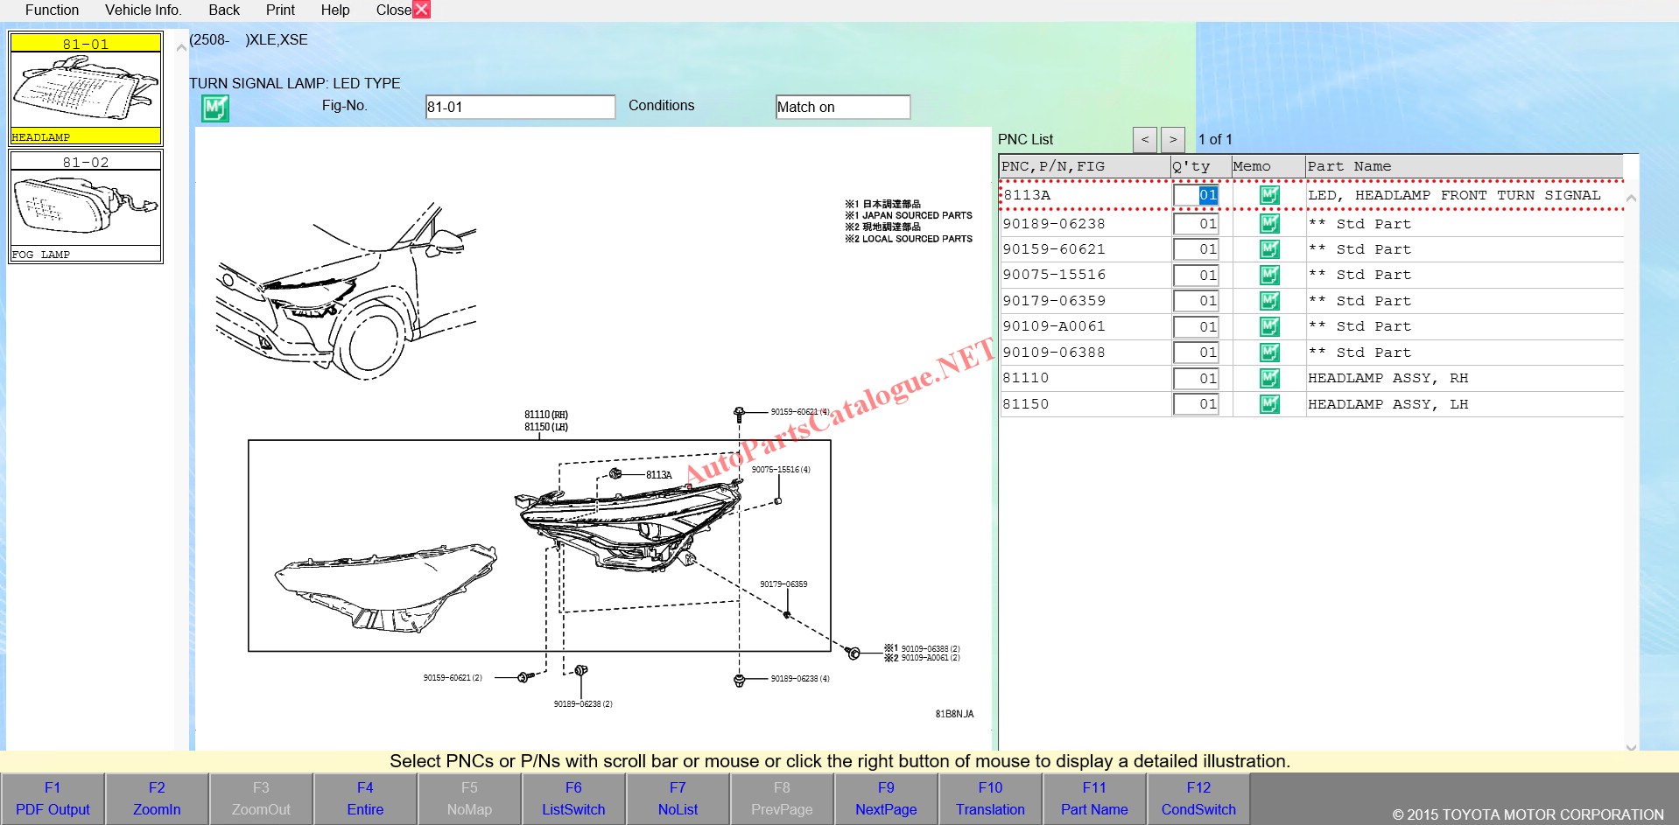
Task: Open memo icon for HEADLAMP ASSY, RH
Action: [x=1268, y=379]
